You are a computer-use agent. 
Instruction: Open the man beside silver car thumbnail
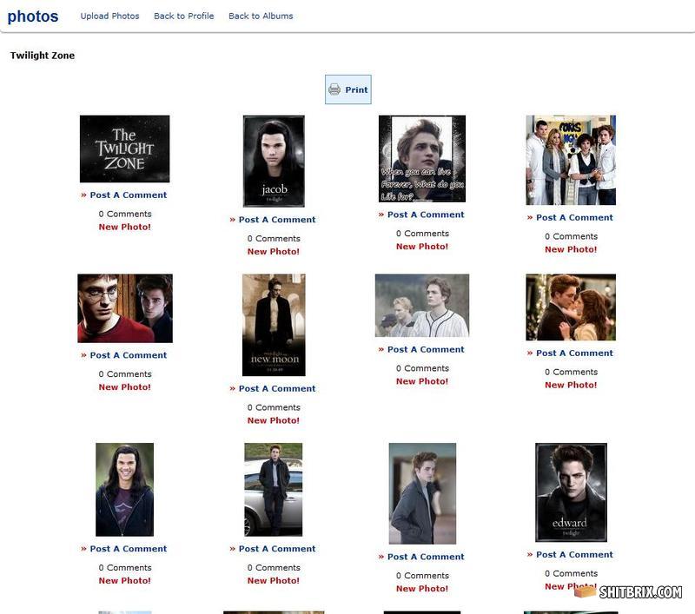274,490
